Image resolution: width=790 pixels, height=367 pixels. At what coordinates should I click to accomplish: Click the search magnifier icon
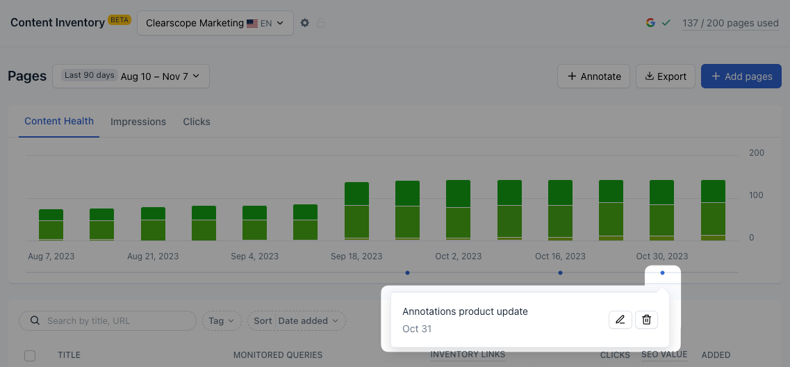[x=35, y=320]
